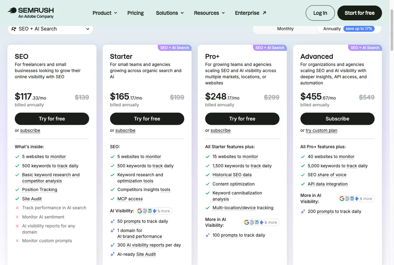394x265 pixels.
Task: Click the sparkle icon beside AI-ready Site Audit
Action: pyautogui.click(x=113, y=254)
